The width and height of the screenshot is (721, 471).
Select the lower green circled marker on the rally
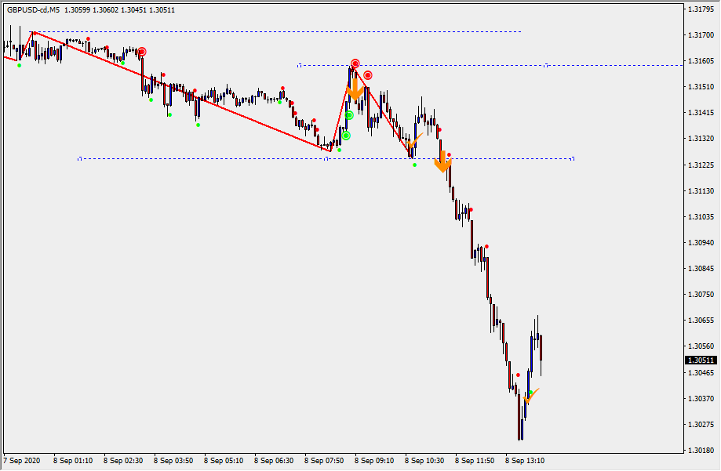[x=346, y=136]
